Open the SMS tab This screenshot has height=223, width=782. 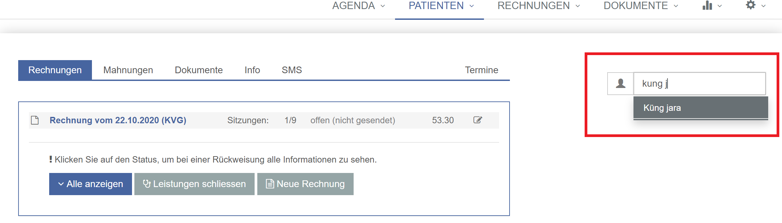(292, 70)
